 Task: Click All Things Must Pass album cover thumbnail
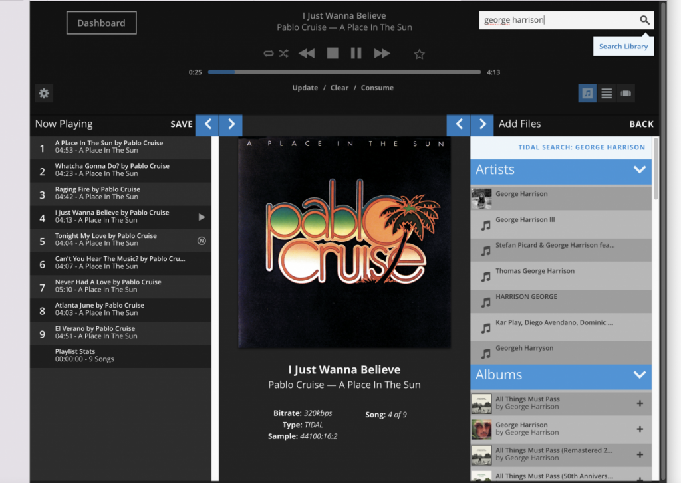pyautogui.click(x=481, y=403)
